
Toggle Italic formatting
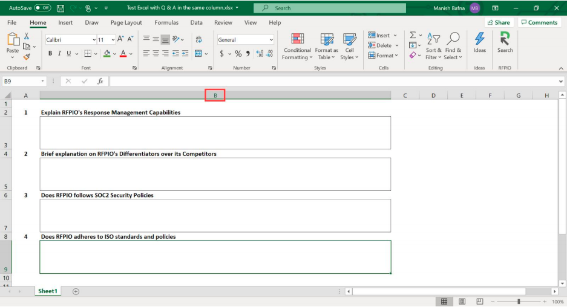(59, 53)
